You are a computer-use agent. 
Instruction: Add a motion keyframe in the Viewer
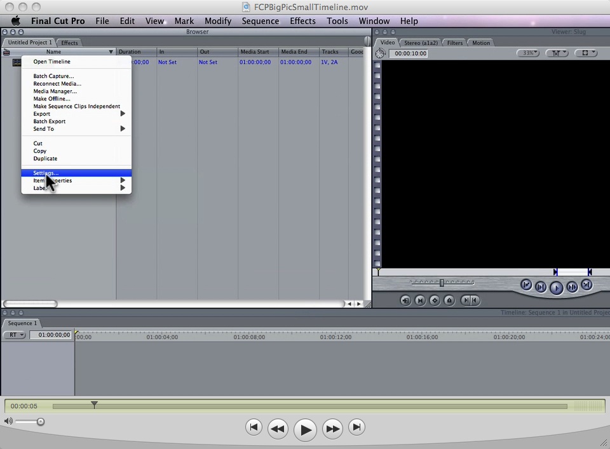(435, 300)
